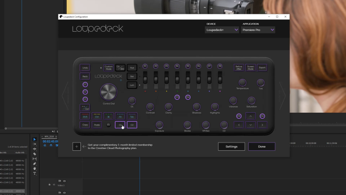Select the C4 round button

(x=188, y=97)
